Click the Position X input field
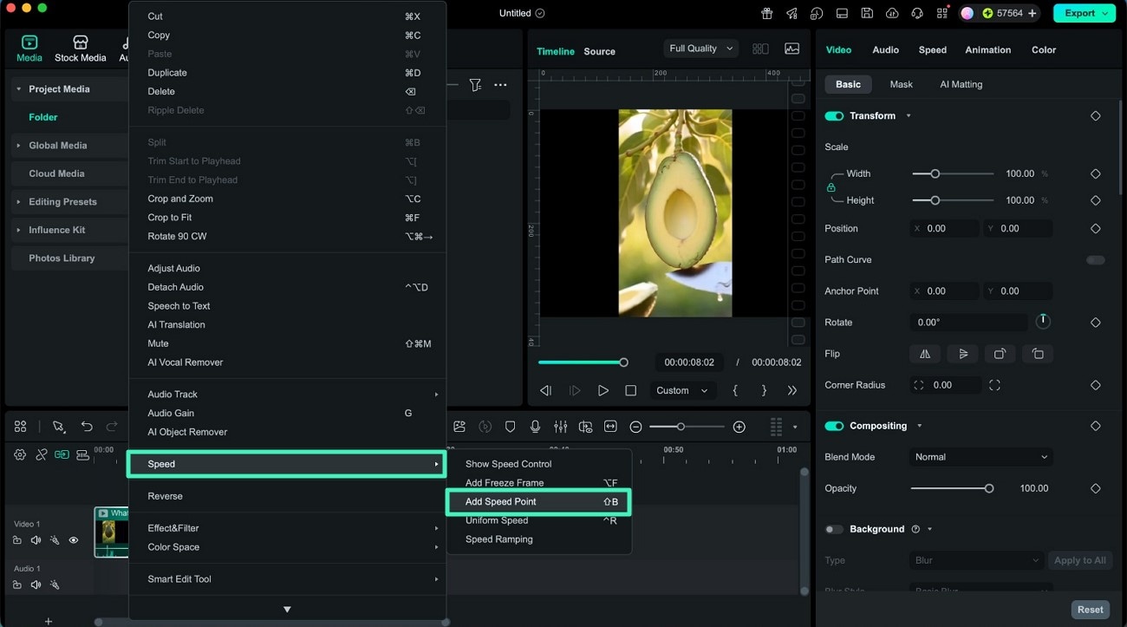Viewport: 1127px width, 627px height. (944, 229)
